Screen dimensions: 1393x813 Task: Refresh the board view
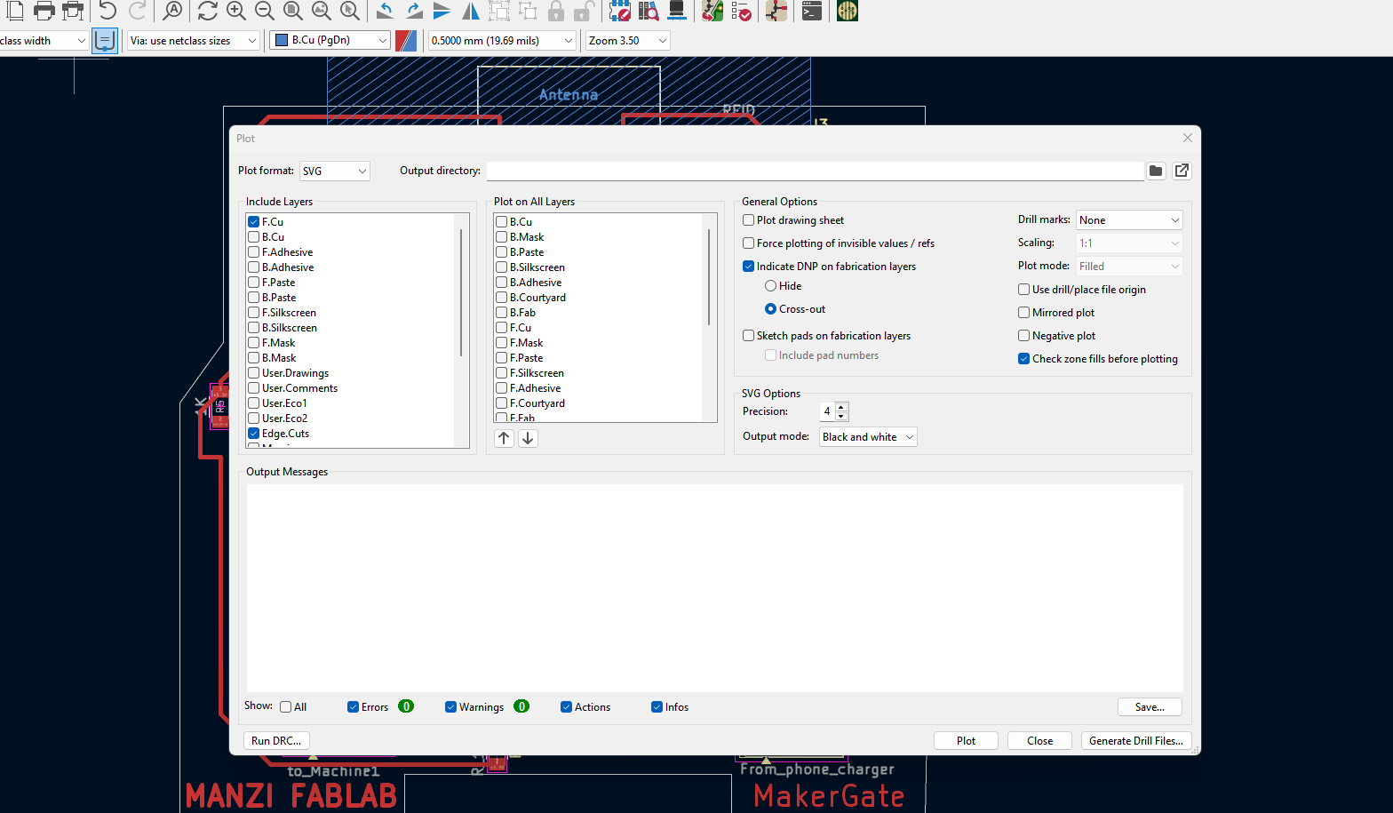click(207, 11)
